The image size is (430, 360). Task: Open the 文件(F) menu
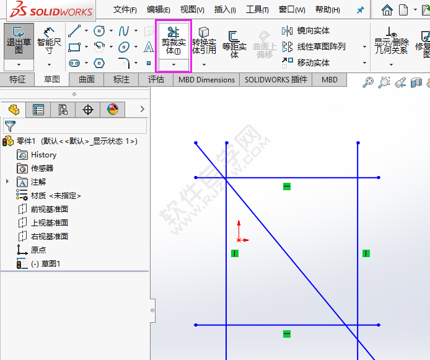tap(125, 10)
